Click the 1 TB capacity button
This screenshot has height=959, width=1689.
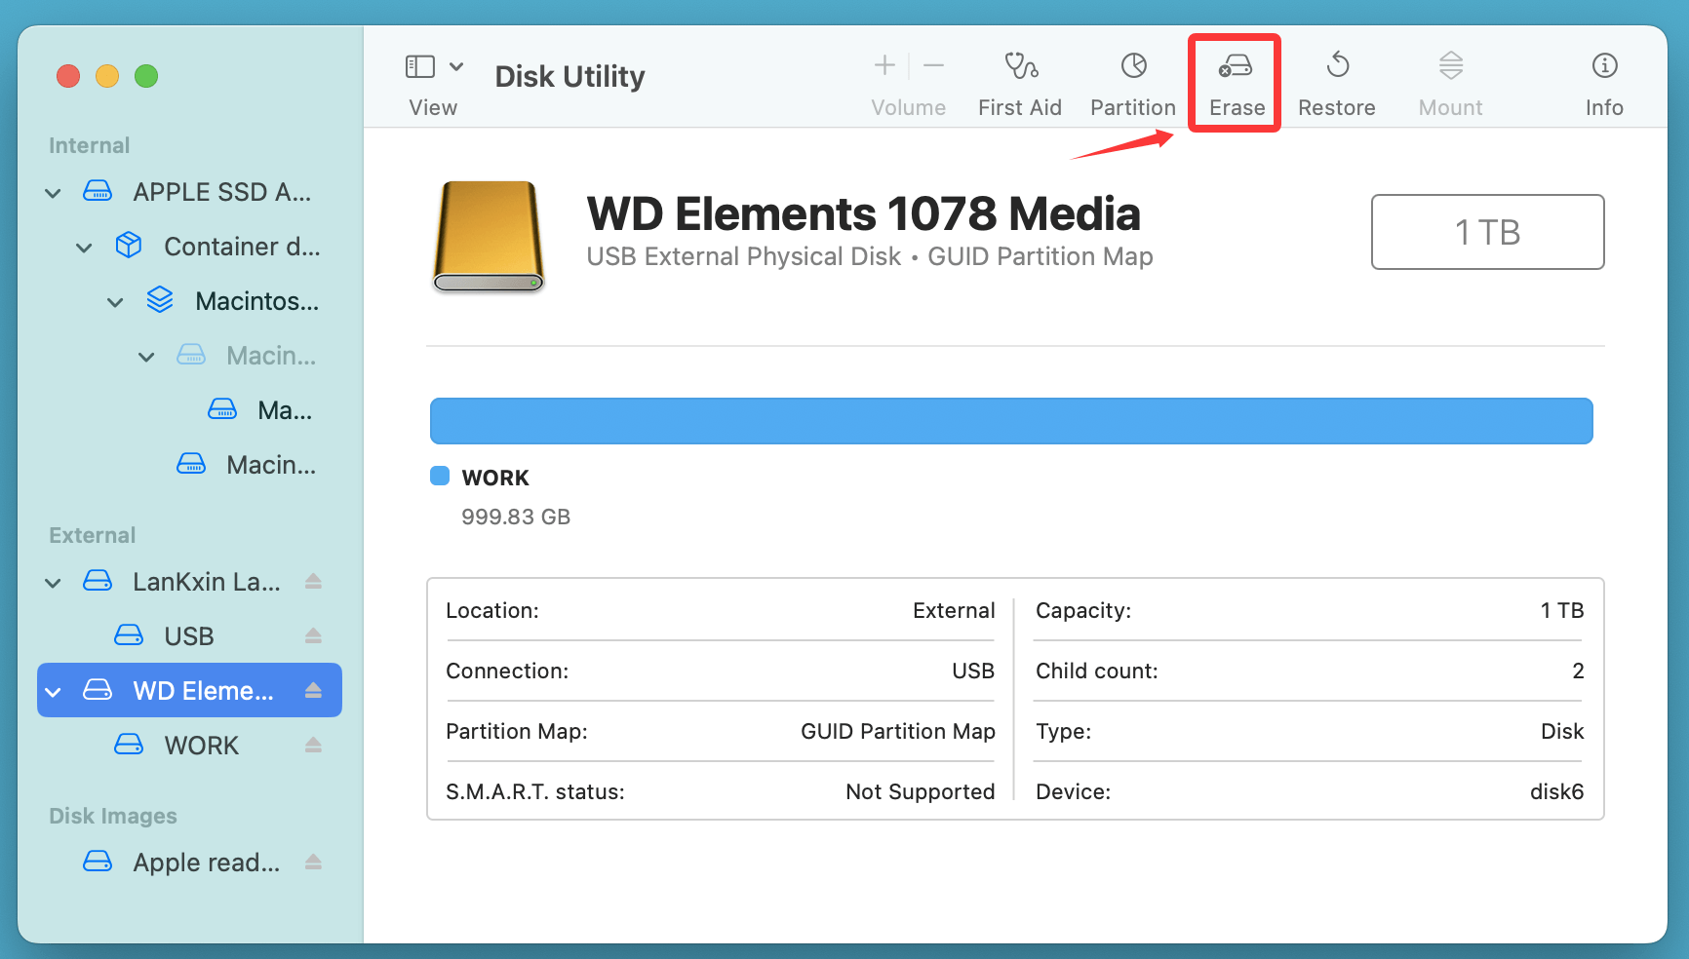(1487, 232)
